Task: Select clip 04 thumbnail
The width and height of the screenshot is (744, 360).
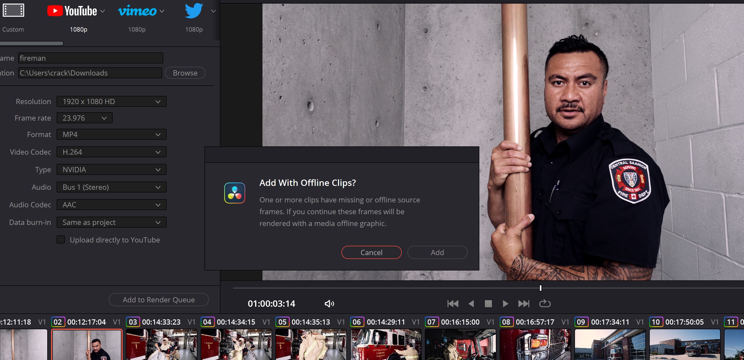Action: [x=236, y=344]
